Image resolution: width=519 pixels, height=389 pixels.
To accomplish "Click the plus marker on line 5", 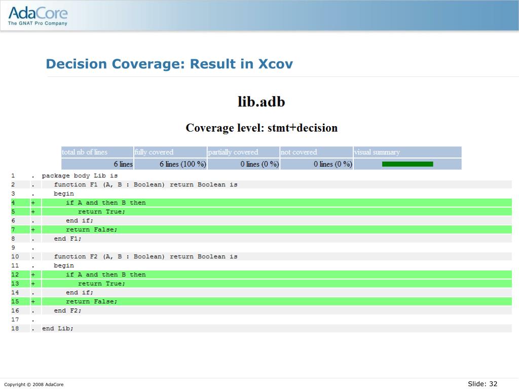I will [x=33, y=212].
